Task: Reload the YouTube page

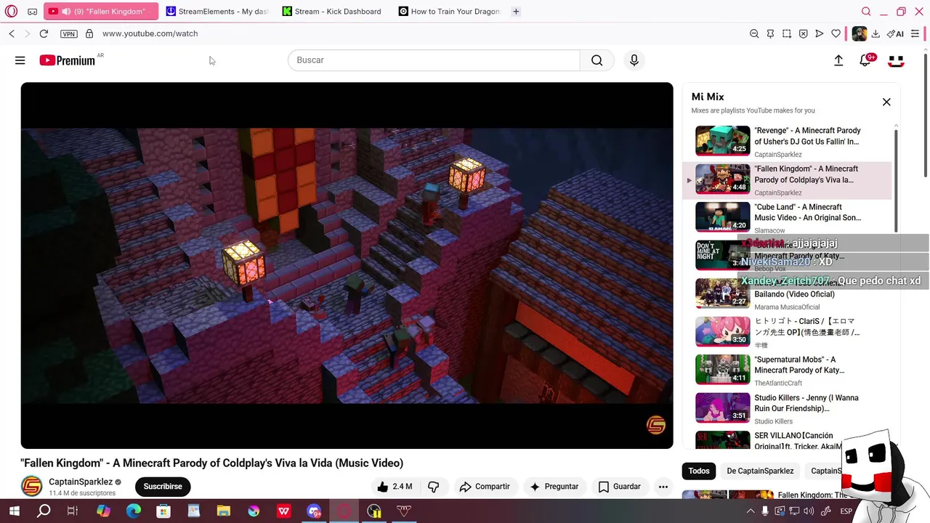Action: tap(44, 33)
